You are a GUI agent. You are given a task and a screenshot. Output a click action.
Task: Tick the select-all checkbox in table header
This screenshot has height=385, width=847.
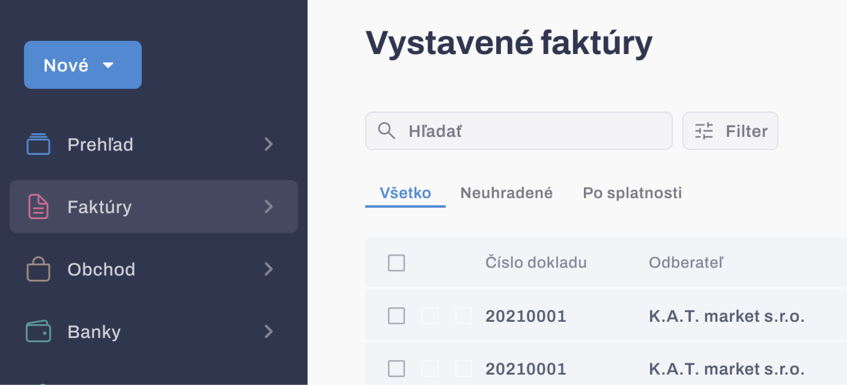click(396, 263)
